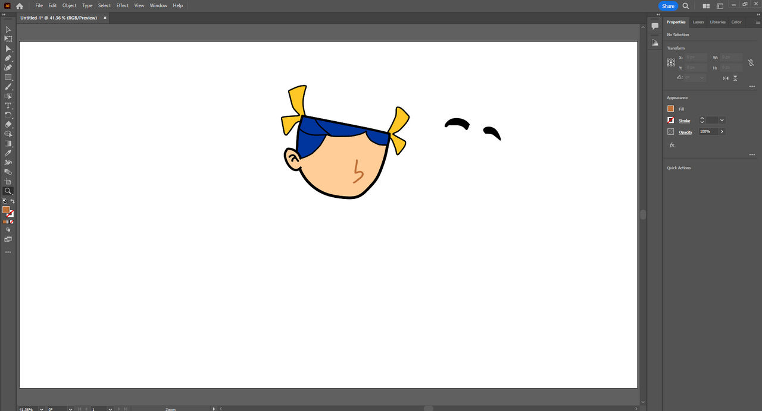Swap Fill and Stroke arrows

13,201
